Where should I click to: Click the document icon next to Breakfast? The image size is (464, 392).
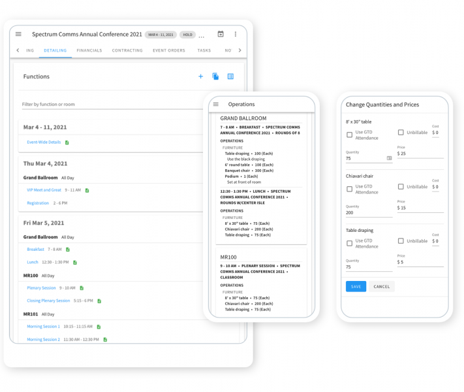click(67, 250)
